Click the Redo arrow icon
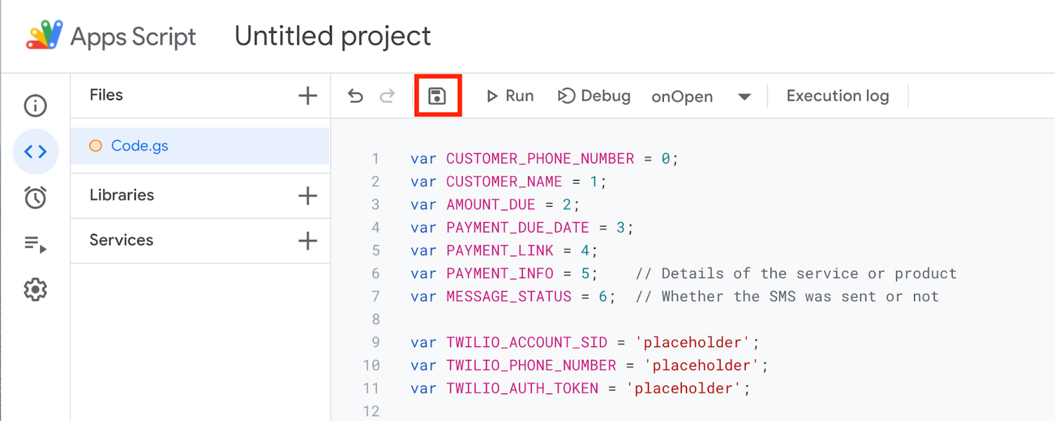Screen dimensions: 1055x421 point(387,96)
